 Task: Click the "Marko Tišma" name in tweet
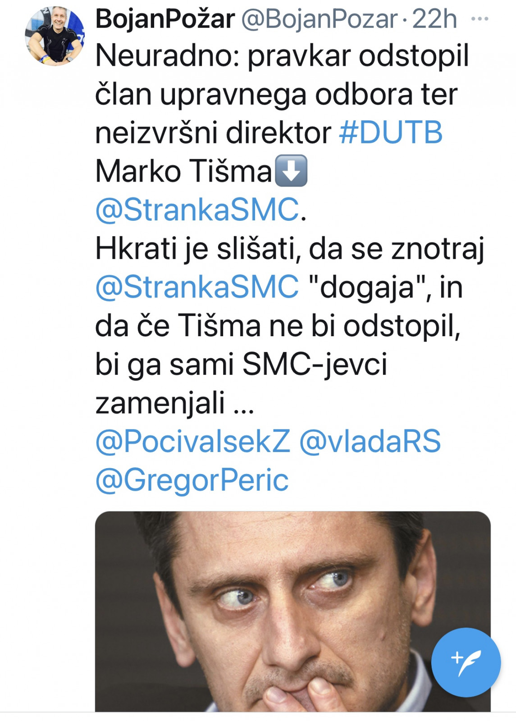point(183,171)
